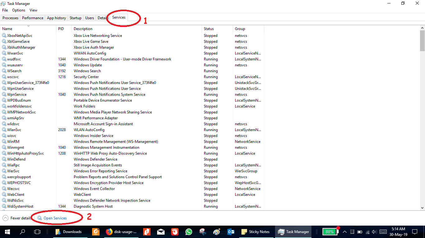Open Outlook from the taskbar
425x238 pixels.
pos(231,232)
